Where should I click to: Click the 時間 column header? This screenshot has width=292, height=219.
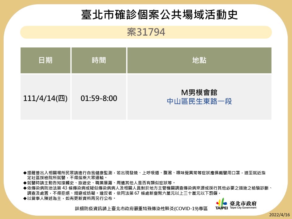[99, 60]
